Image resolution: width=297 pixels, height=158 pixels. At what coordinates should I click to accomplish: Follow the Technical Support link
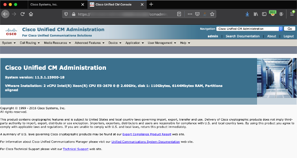pyautogui.click(x=76, y=149)
